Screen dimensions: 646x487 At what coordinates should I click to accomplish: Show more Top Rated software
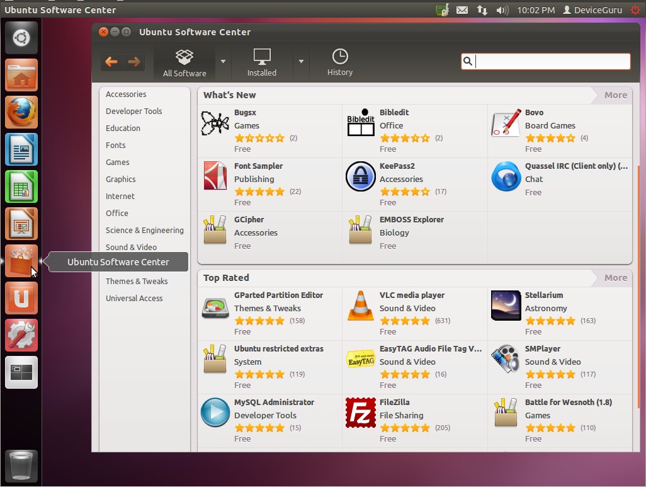616,278
